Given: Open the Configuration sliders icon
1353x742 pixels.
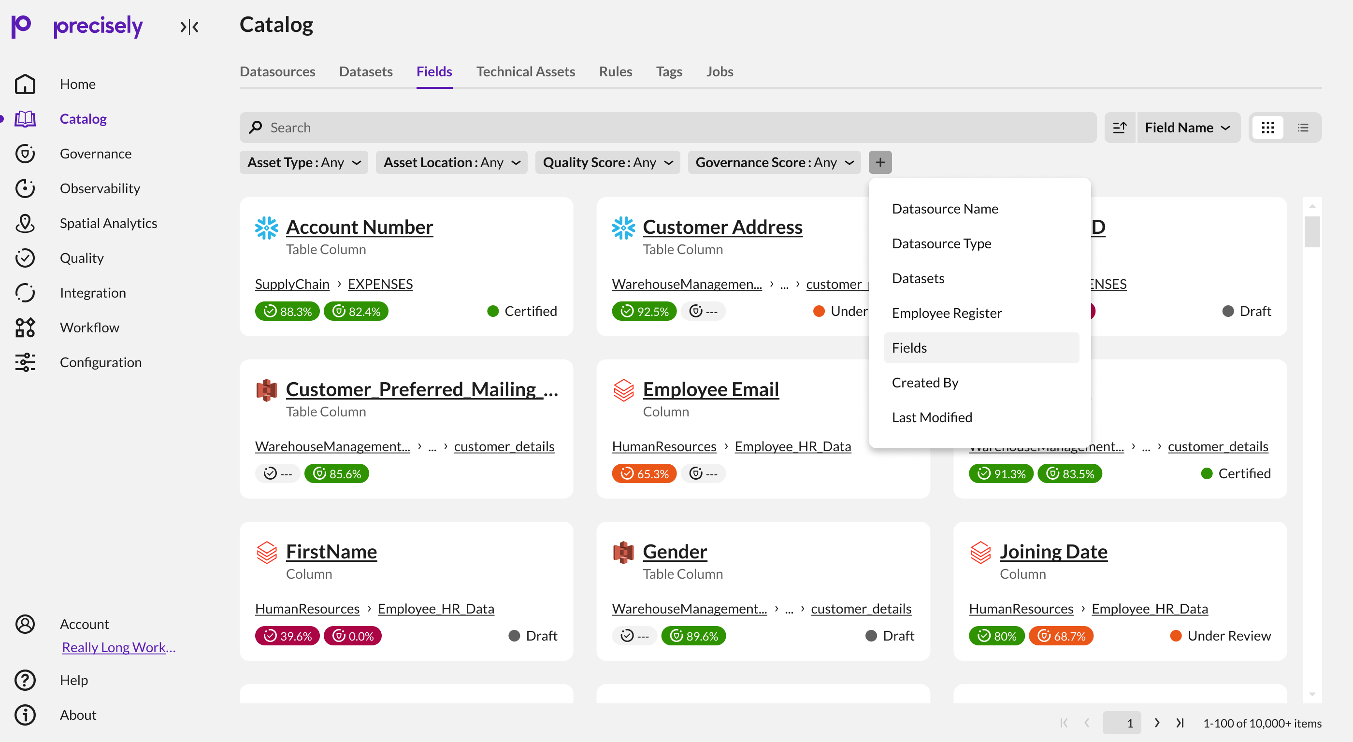Looking at the screenshot, I should (x=25, y=362).
